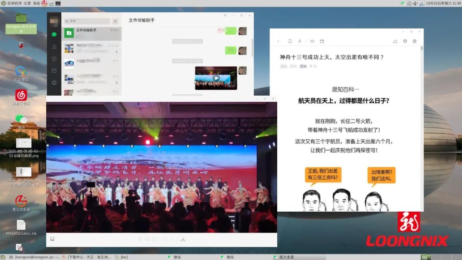
Task: Refresh the article with the reload icon
Action: [290, 41]
